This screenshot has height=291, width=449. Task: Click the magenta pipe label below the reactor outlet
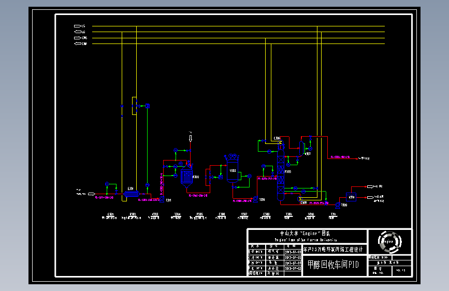[198, 196]
